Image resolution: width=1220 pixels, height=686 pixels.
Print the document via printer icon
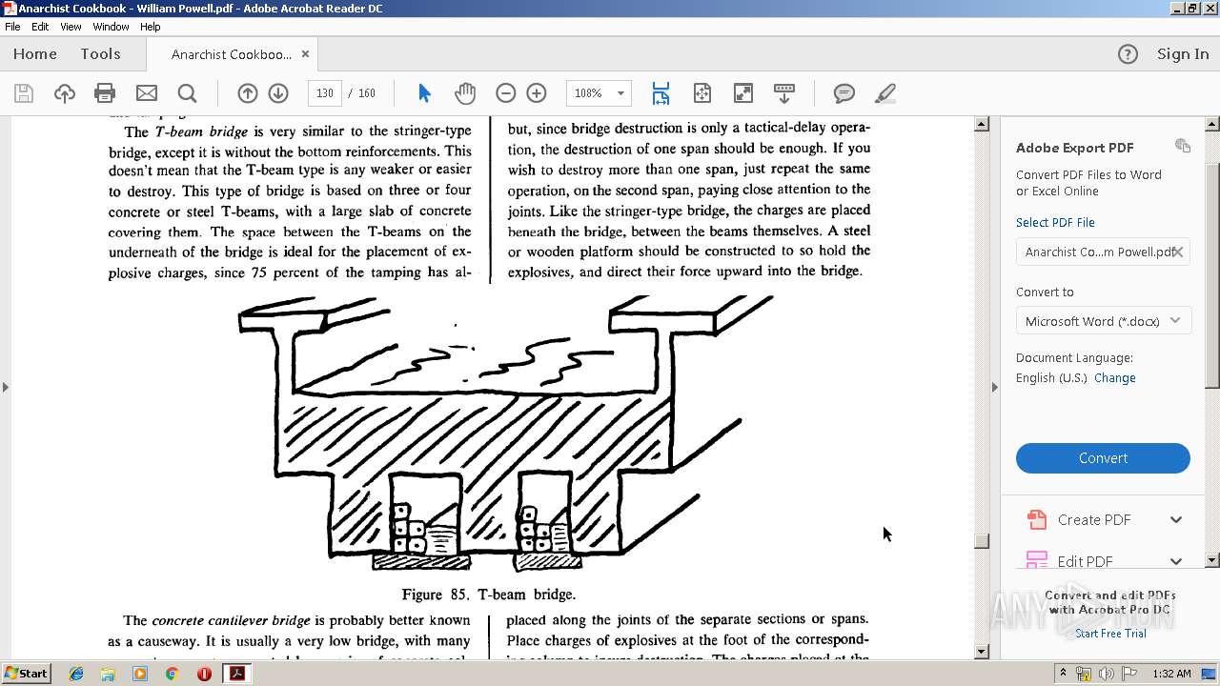point(105,93)
